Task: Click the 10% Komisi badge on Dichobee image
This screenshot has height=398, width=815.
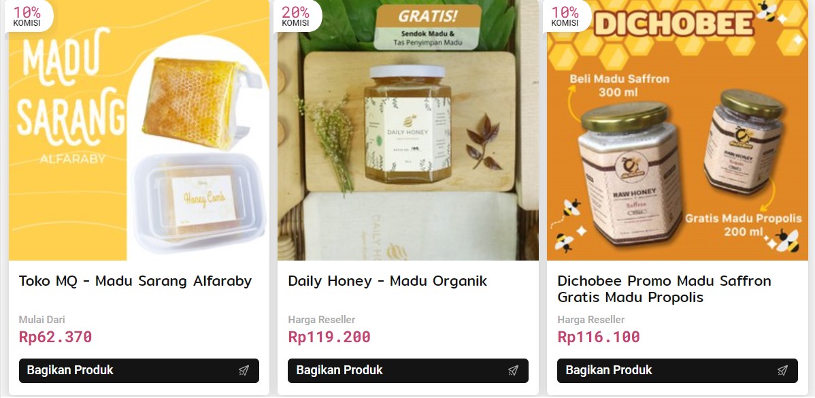Action: click(x=565, y=16)
